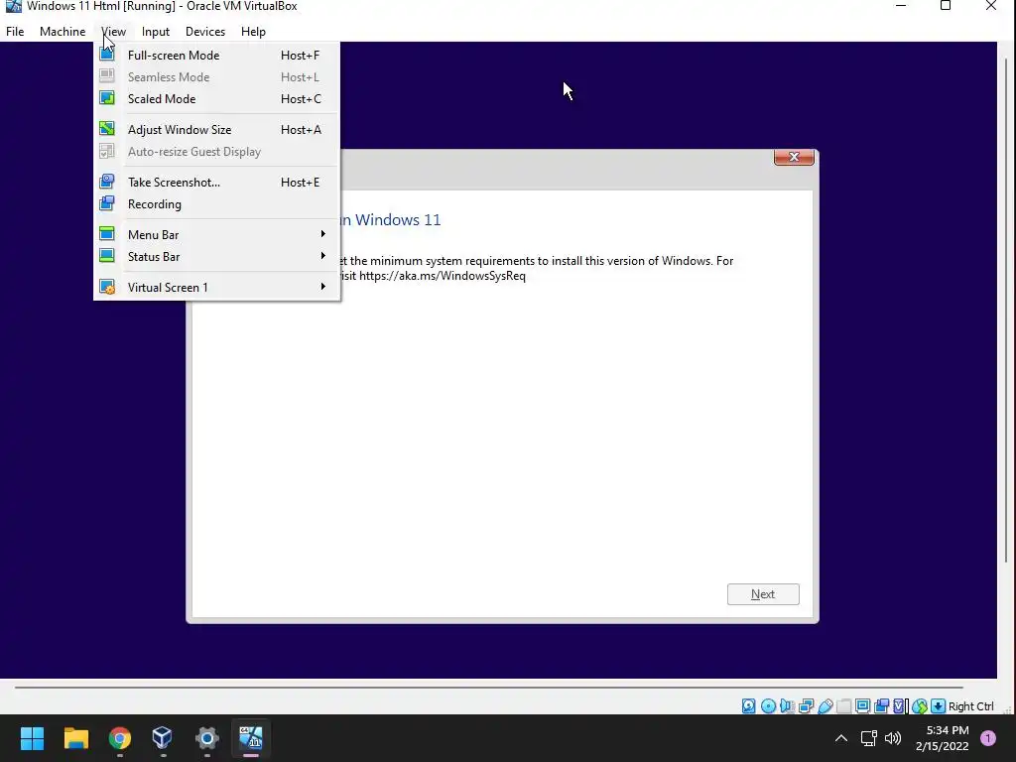Click the Scaled Mode menu icon
The image size is (1016, 762).
click(x=107, y=98)
